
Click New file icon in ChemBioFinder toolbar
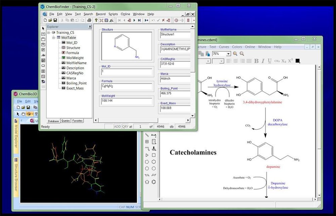(x=45, y=20)
